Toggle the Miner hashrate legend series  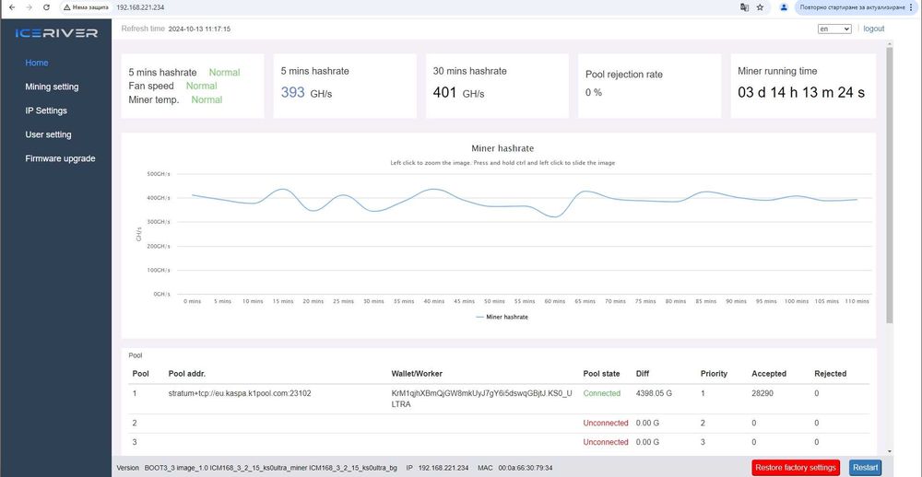[502, 317]
